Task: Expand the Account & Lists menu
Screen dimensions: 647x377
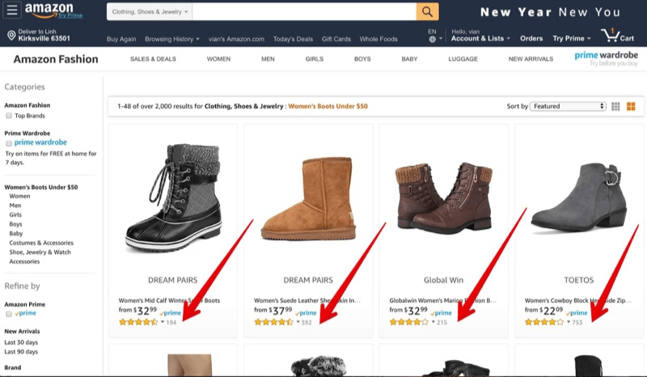Action: 480,39
